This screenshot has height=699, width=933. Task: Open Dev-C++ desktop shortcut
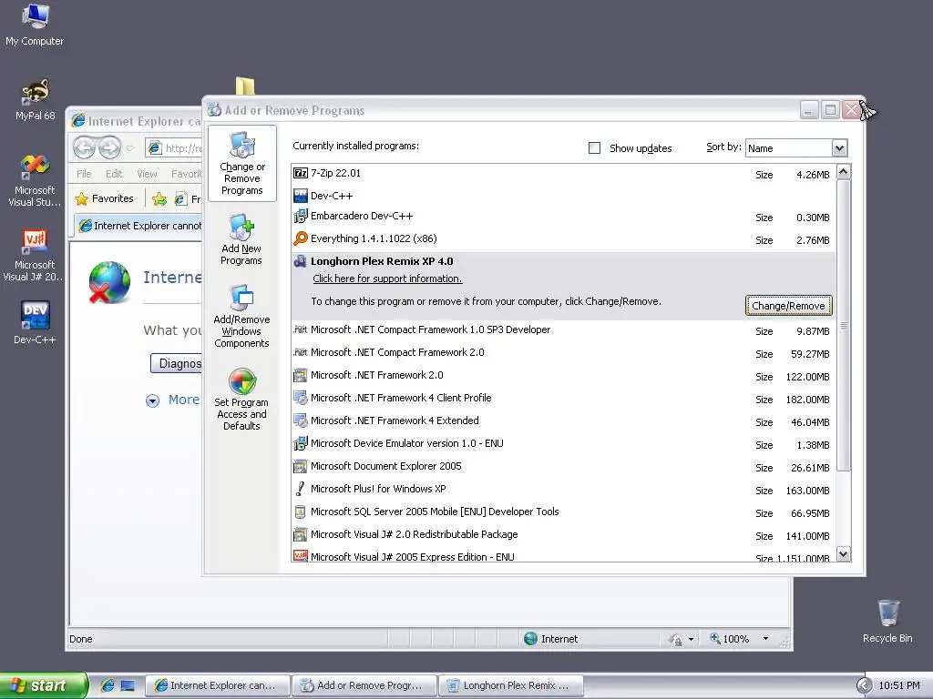point(35,323)
